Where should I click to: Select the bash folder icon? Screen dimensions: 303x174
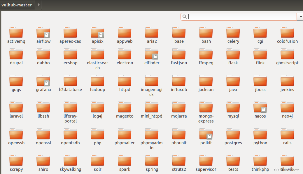tap(206, 32)
